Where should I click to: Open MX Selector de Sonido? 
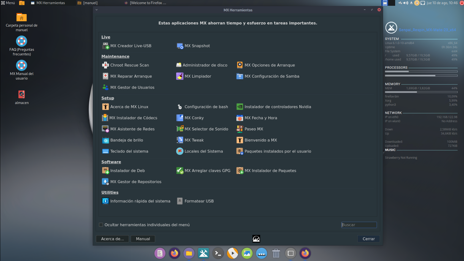pos(202,129)
